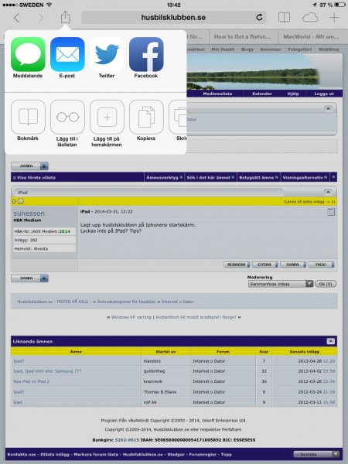Share to Facebook icon
The image size is (348, 464).
[x=146, y=54]
